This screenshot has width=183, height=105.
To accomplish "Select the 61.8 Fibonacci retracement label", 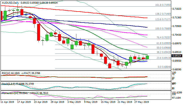I will pos(163,43).
